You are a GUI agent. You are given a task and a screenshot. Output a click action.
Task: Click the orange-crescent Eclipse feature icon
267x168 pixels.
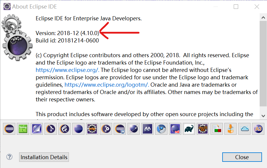pos(9,129)
